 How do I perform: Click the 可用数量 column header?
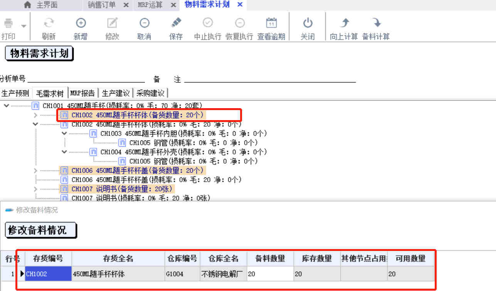[410, 259]
